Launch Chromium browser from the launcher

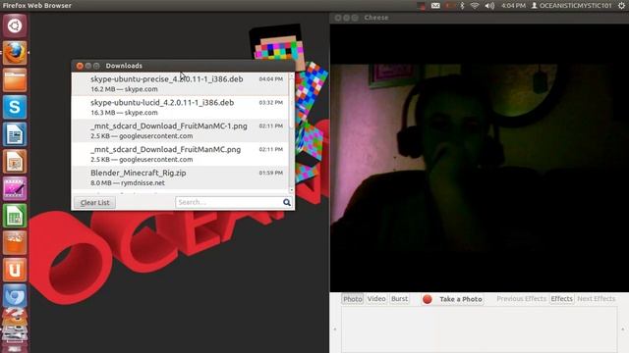click(x=15, y=297)
